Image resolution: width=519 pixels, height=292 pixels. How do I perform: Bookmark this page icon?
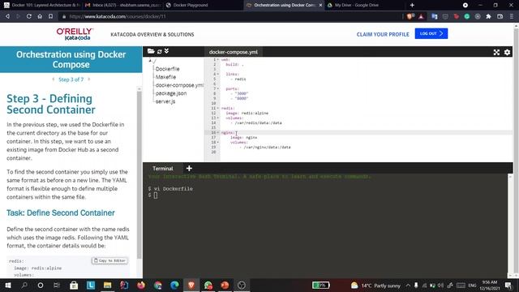(x=50, y=16)
